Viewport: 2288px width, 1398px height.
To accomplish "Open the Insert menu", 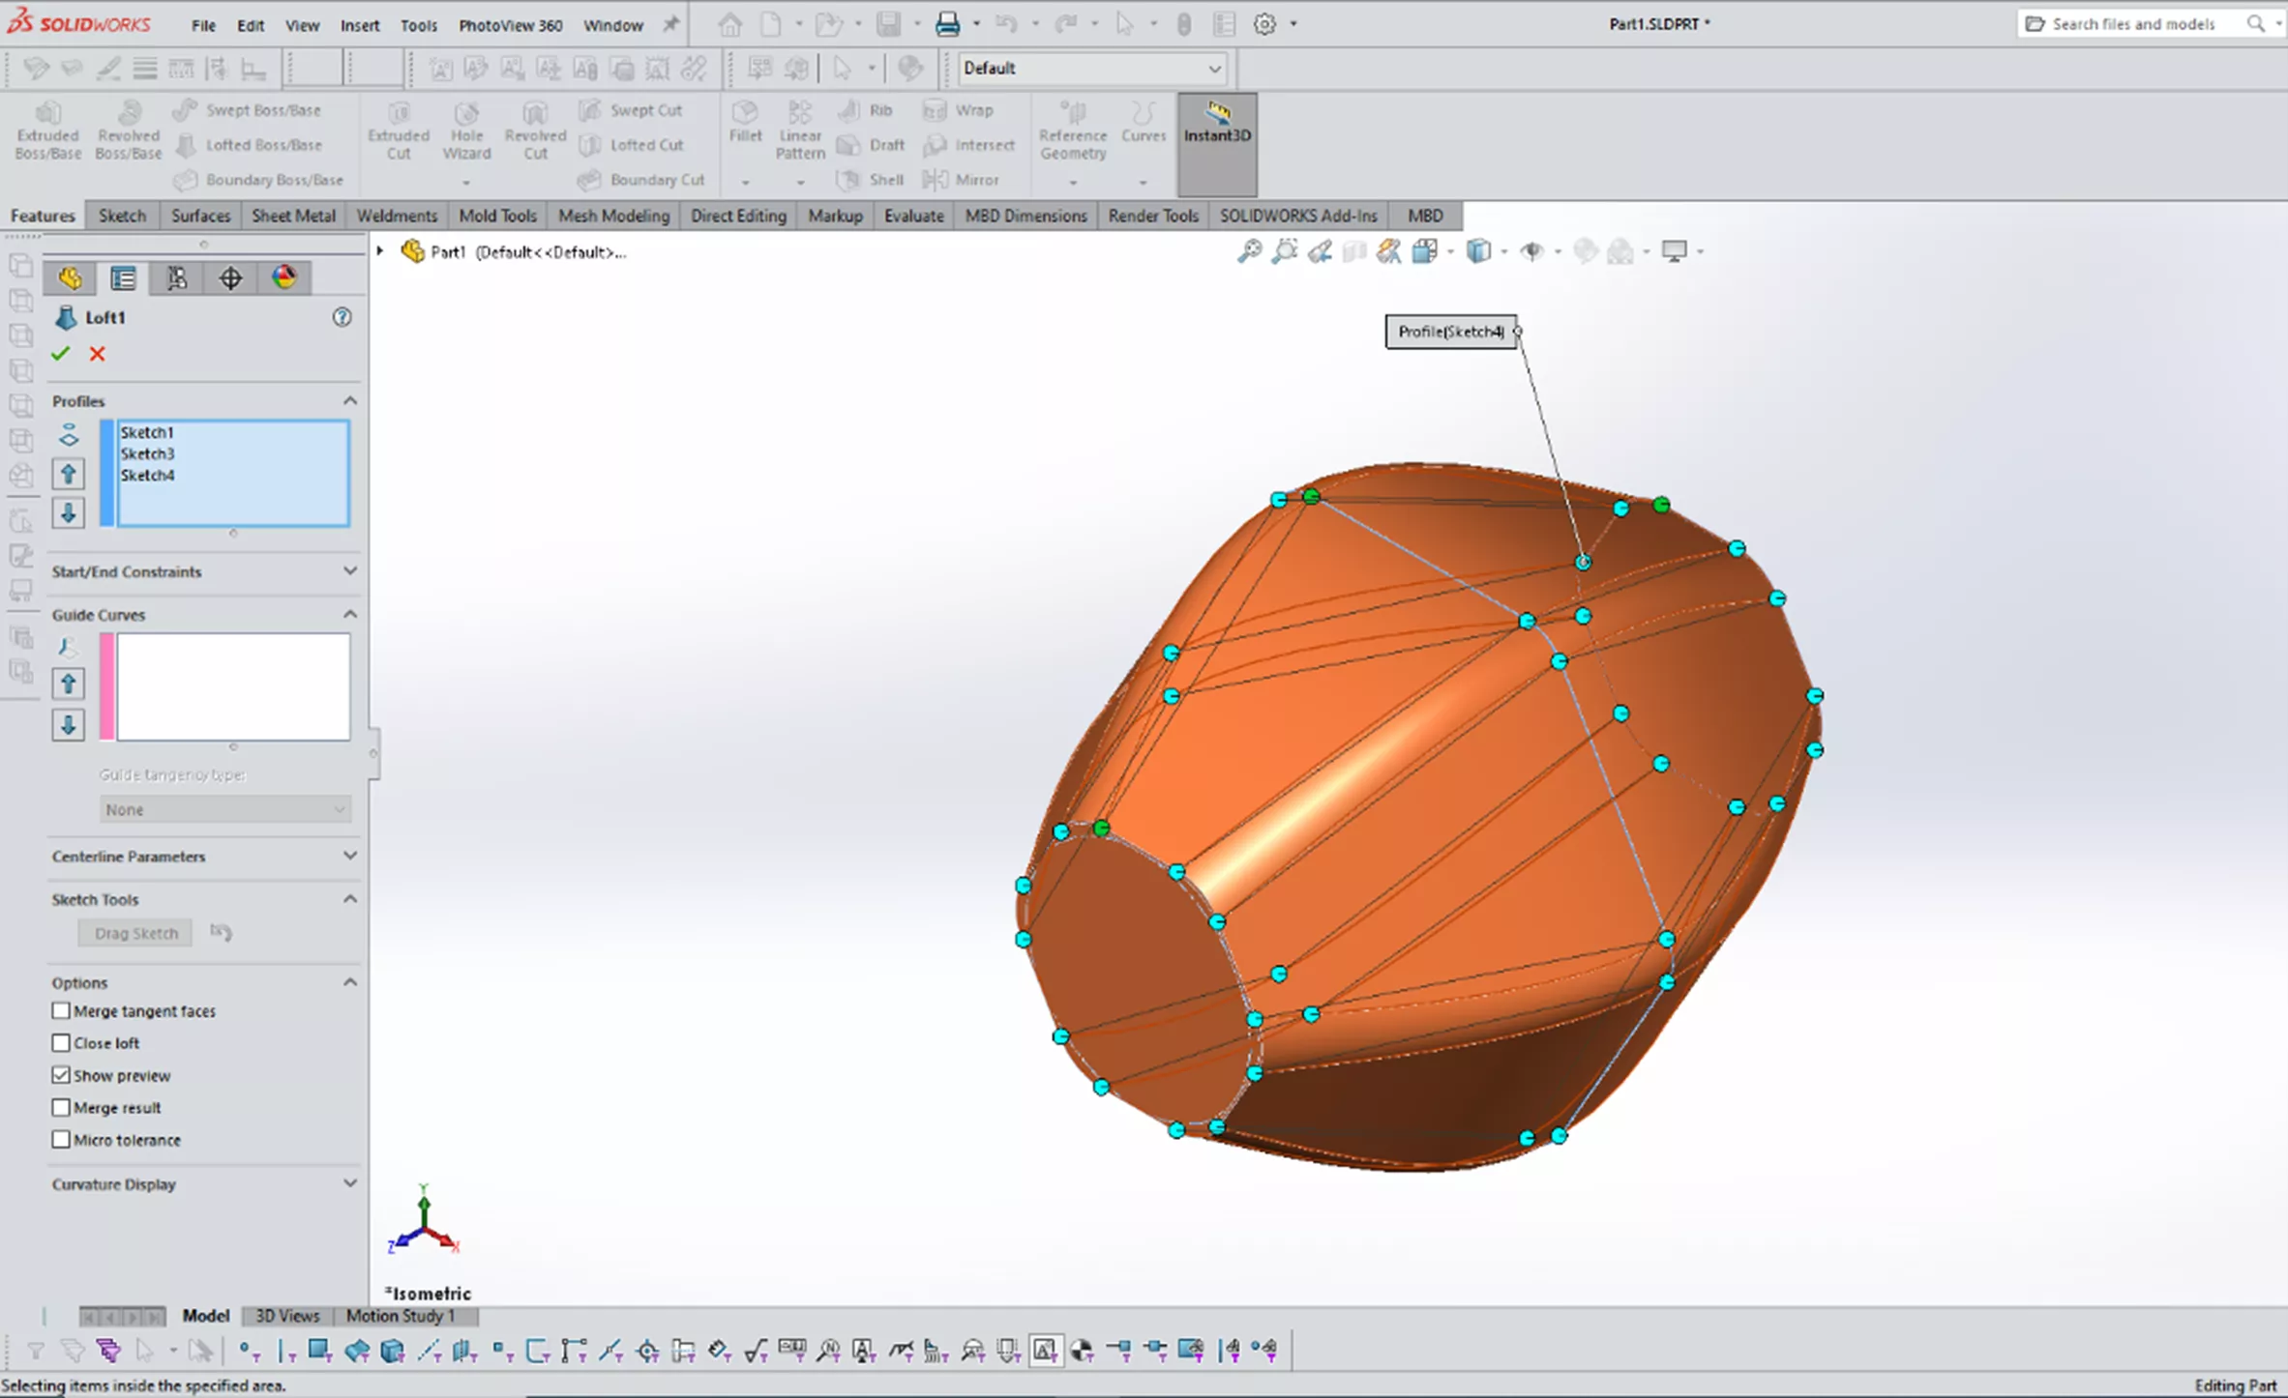I will coord(359,25).
